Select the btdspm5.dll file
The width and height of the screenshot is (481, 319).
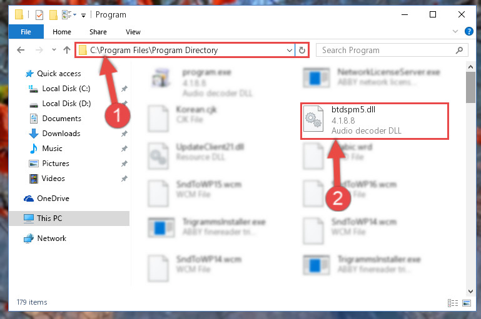[374, 121]
